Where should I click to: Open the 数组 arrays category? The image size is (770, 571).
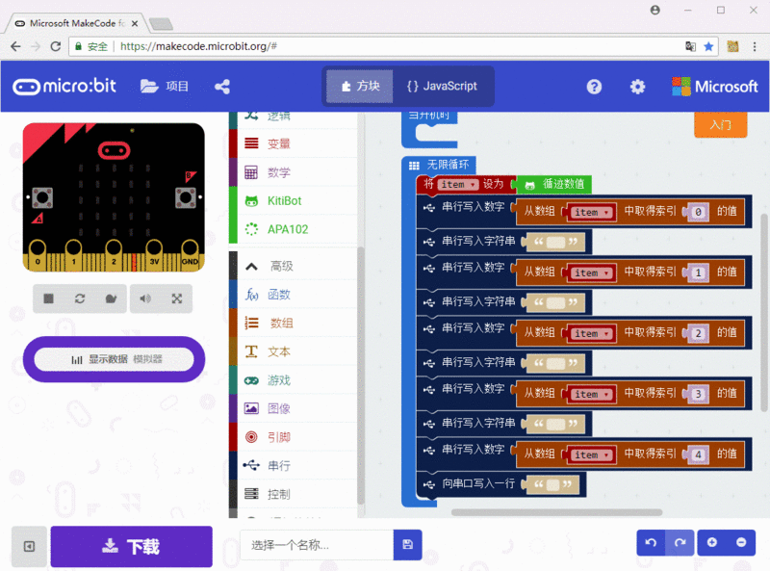tap(294, 324)
